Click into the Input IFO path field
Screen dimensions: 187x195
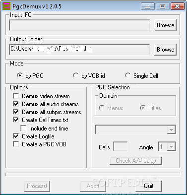[x=79, y=25]
